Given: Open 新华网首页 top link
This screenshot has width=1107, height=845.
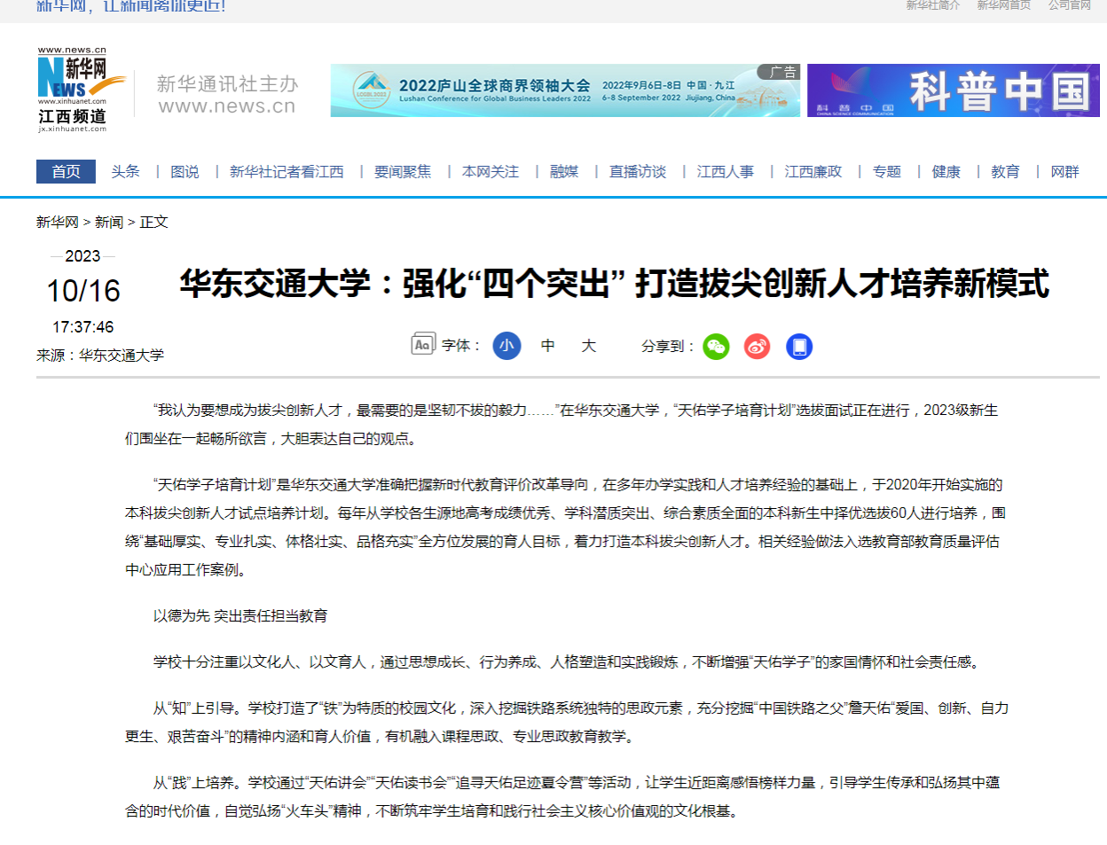Looking at the screenshot, I should 1003,5.
